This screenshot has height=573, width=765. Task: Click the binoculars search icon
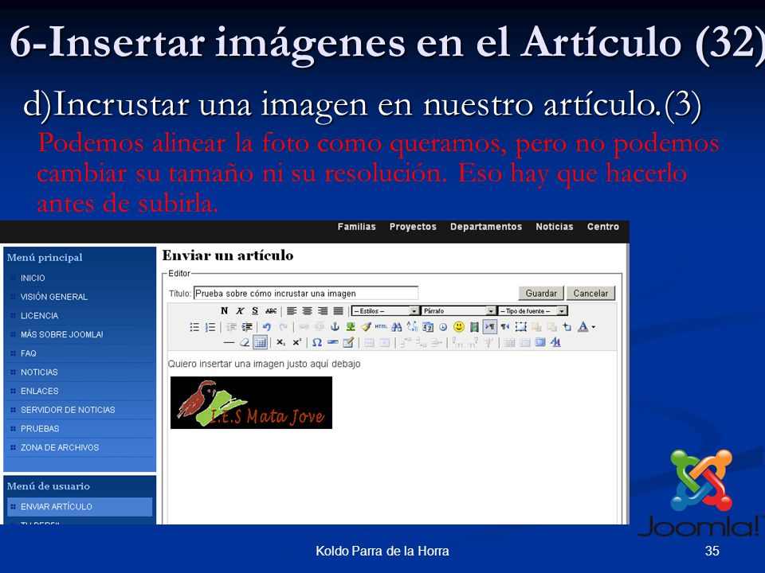(x=396, y=327)
